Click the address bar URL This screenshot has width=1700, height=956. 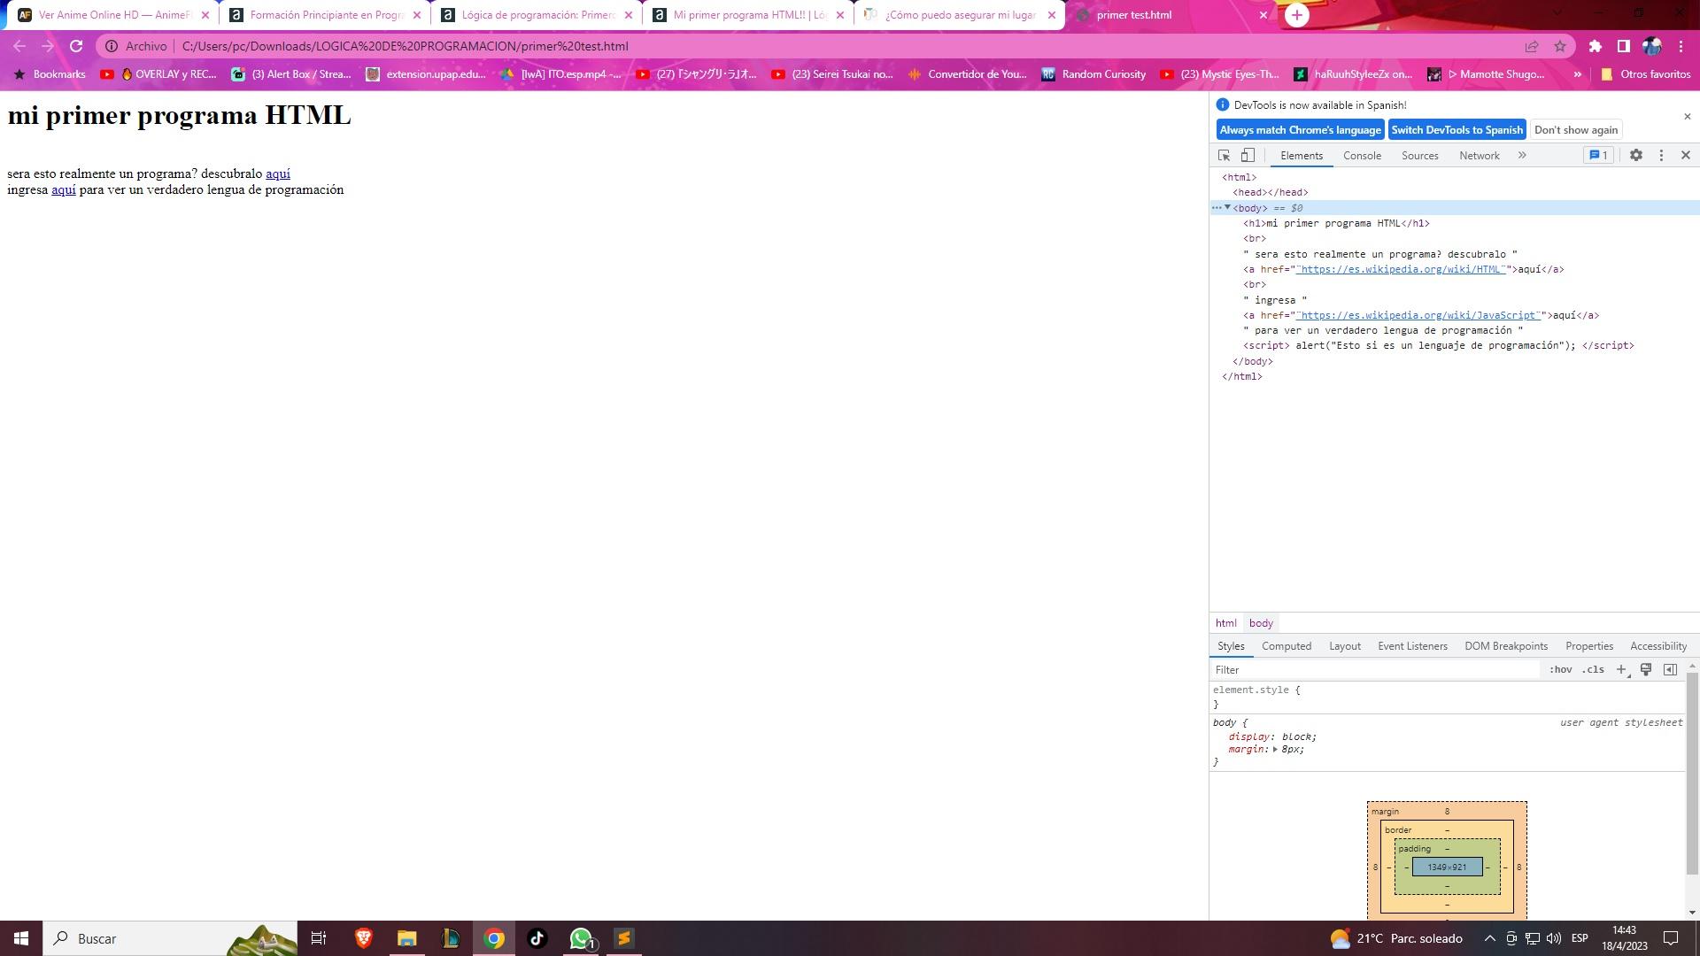406,46
